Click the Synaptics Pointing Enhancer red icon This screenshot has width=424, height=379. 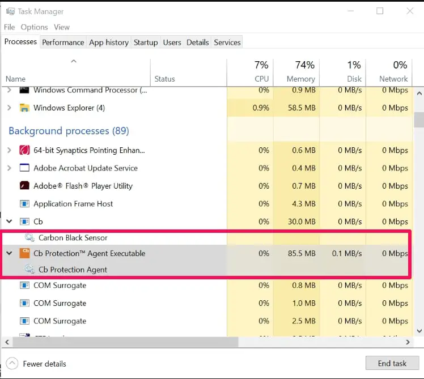tap(24, 150)
